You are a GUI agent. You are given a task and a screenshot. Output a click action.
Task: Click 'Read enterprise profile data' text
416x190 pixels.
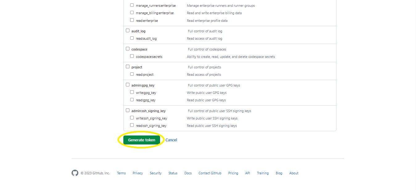tap(207, 21)
